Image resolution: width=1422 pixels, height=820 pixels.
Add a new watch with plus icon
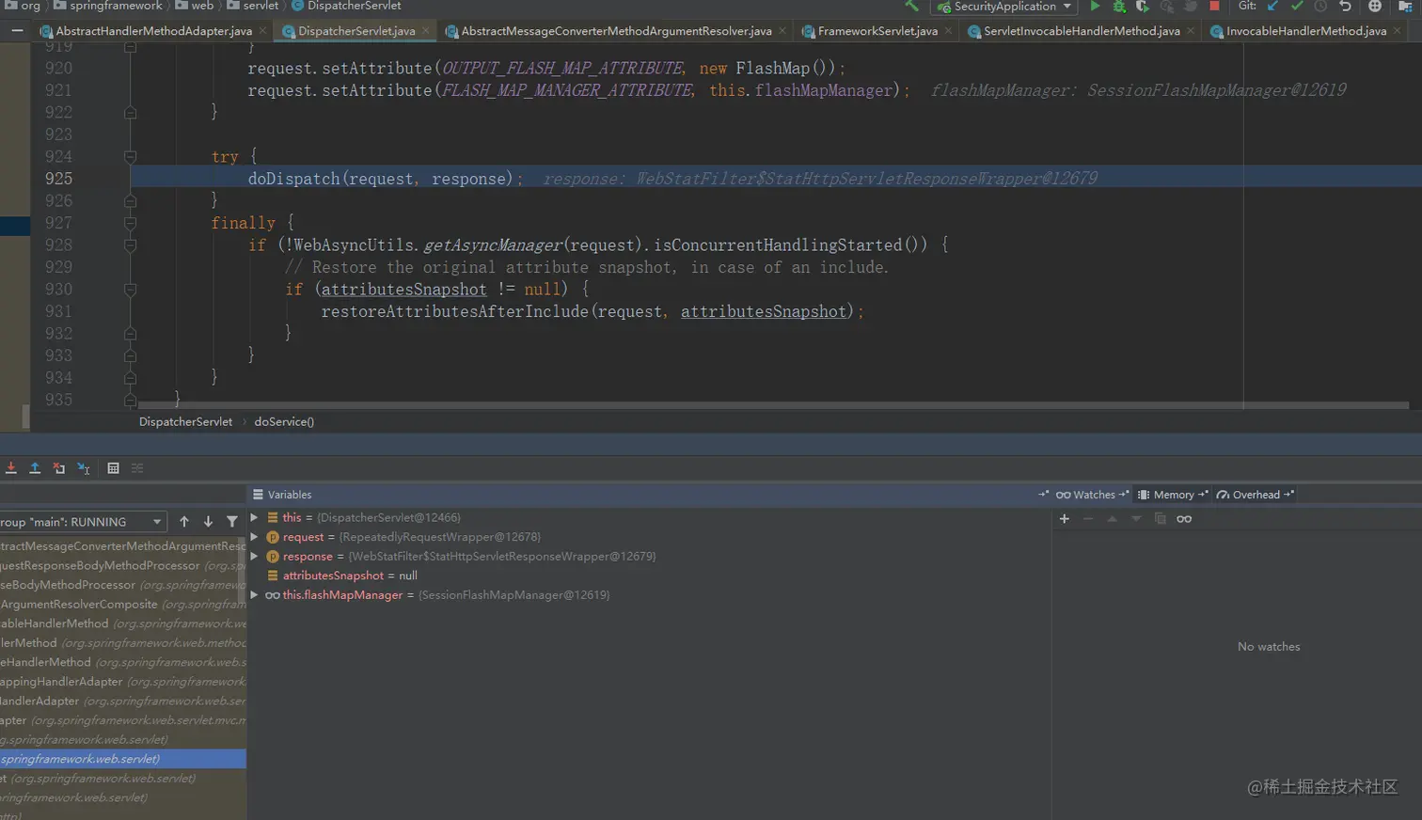(x=1065, y=519)
